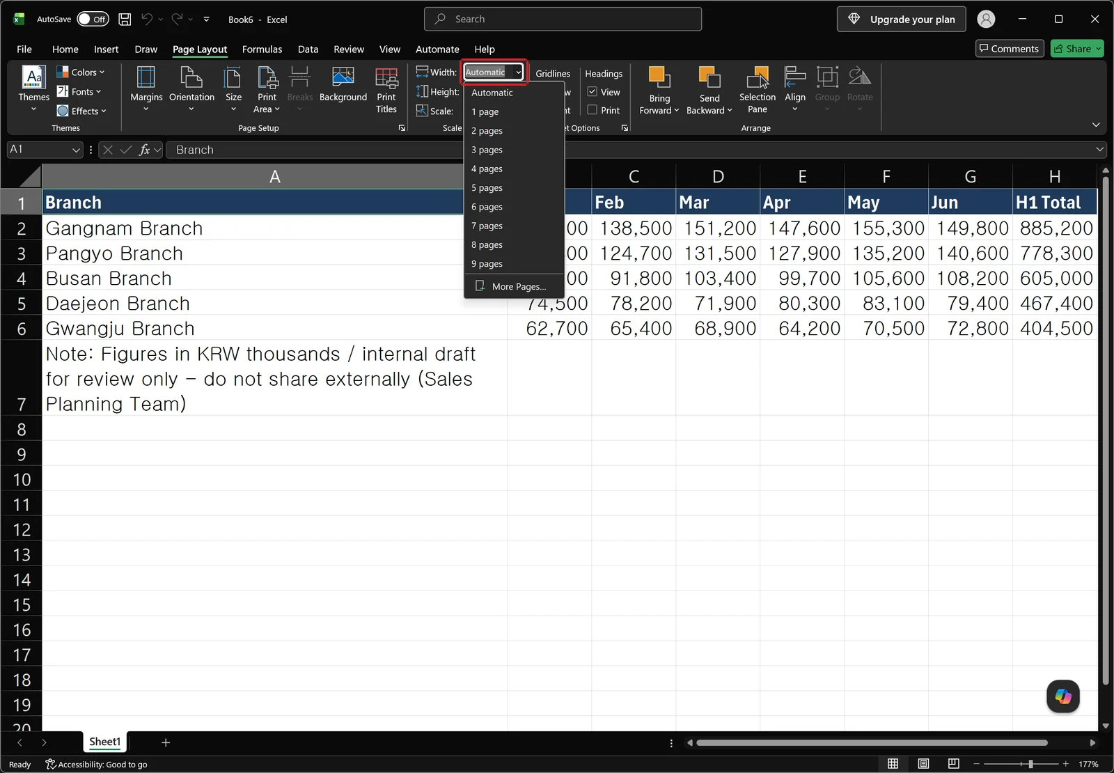Viewport: 1114px width, 773px height.
Task: Click the Upgrade your plan button
Action: pyautogui.click(x=902, y=19)
